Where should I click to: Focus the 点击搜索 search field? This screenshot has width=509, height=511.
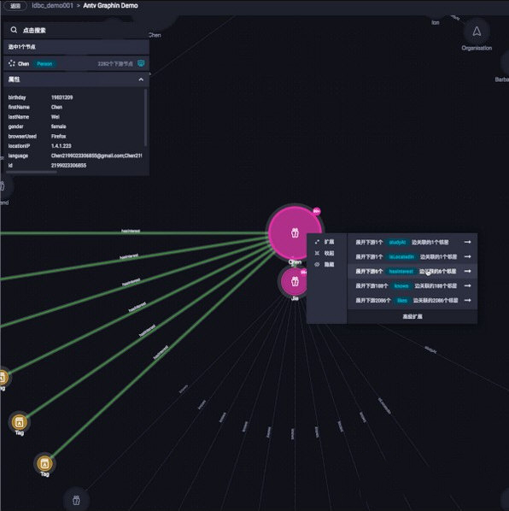point(76,30)
